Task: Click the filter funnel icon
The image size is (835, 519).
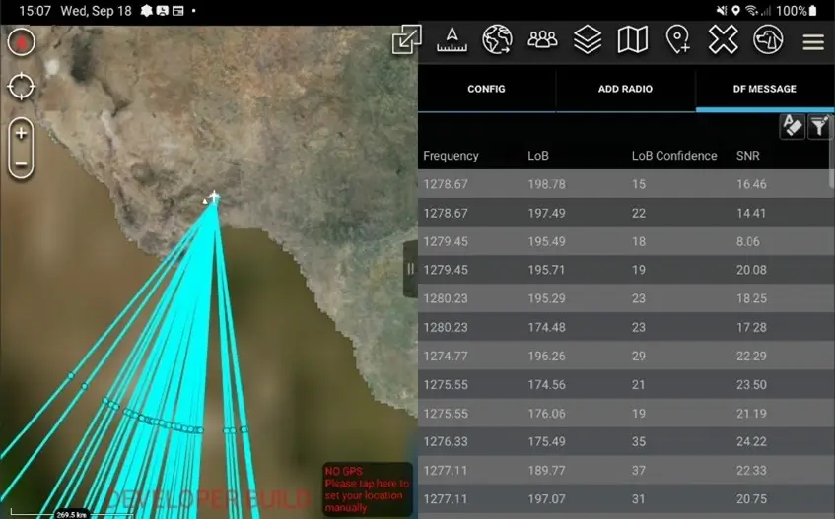Action: coord(819,126)
